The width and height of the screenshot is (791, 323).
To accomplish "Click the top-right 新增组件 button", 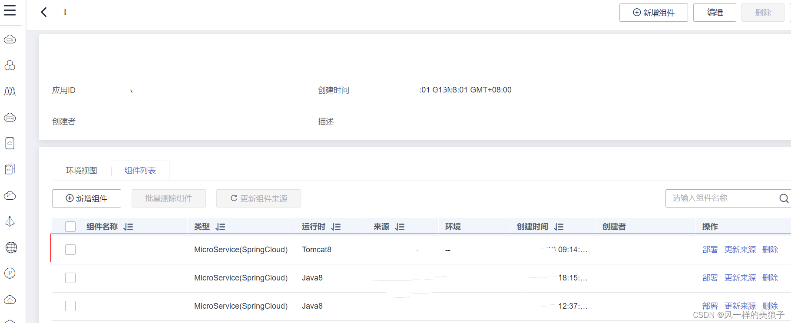I will click(x=654, y=13).
